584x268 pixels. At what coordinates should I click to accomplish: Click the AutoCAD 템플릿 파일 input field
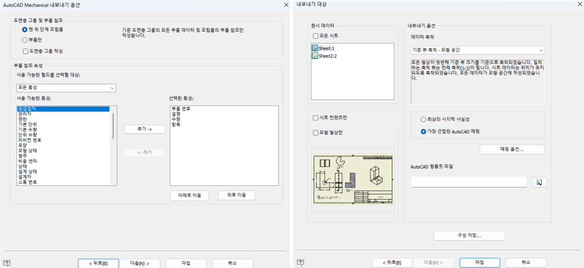pyautogui.click(x=469, y=182)
